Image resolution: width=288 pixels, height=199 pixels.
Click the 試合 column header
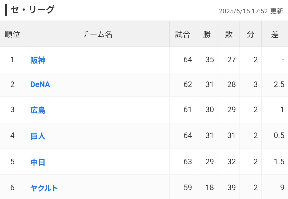pos(183,34)
